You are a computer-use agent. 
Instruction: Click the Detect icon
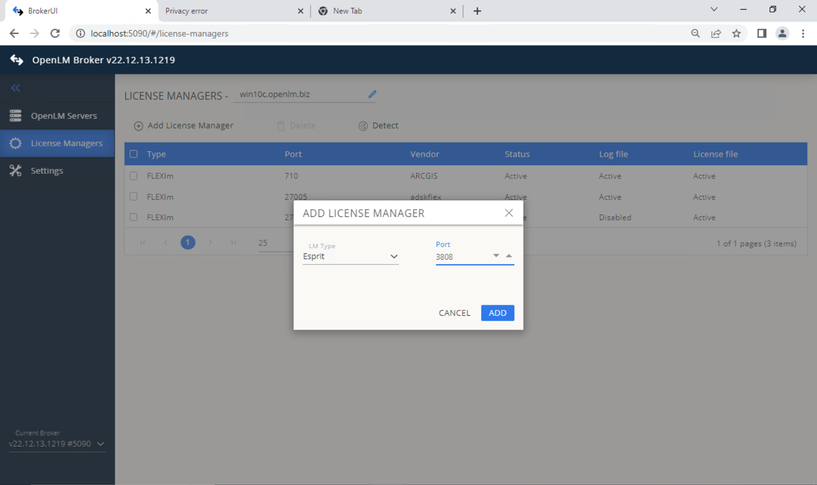point(363,126)
